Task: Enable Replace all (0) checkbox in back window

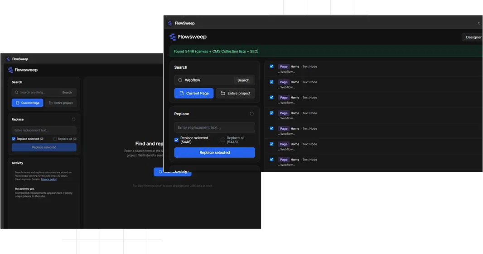Action: tap(55, 139)
